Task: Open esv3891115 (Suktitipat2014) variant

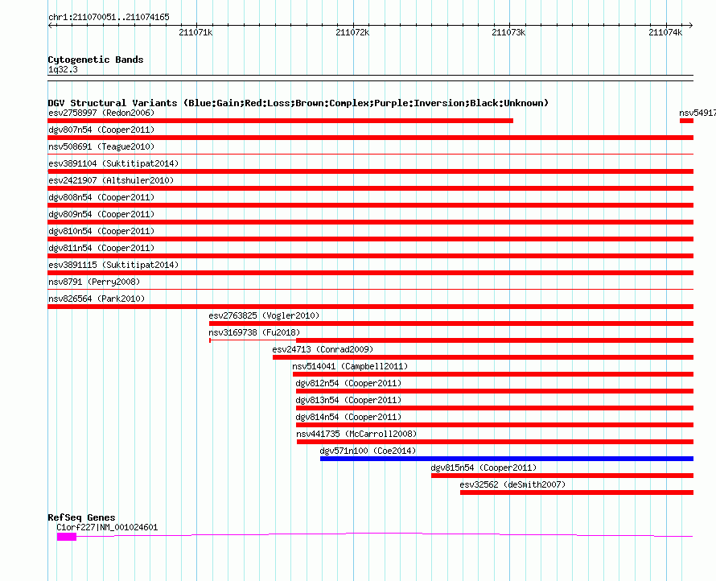Action: click(x=113, y=265)
